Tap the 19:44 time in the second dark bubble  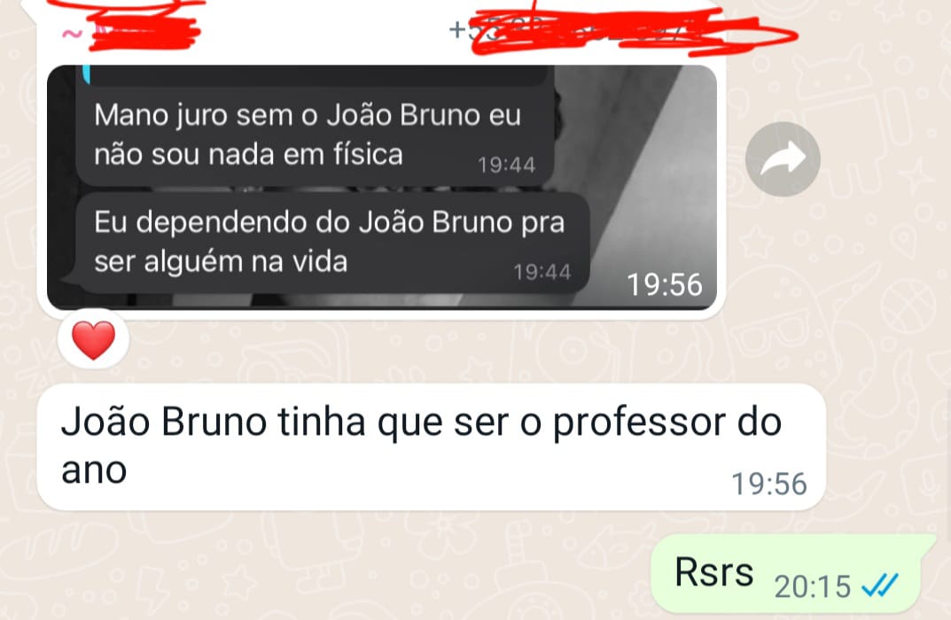542,272
